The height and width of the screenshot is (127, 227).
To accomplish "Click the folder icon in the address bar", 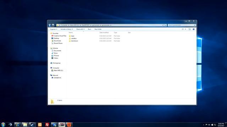I will (57, 25).
